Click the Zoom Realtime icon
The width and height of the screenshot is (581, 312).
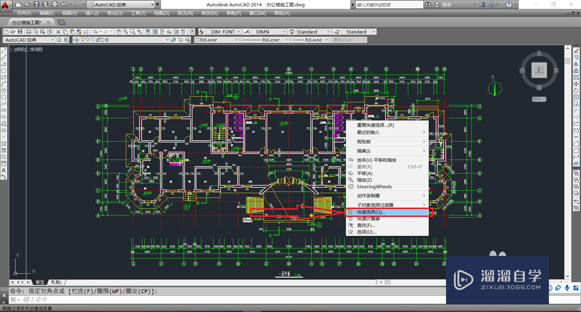(125, 32)
